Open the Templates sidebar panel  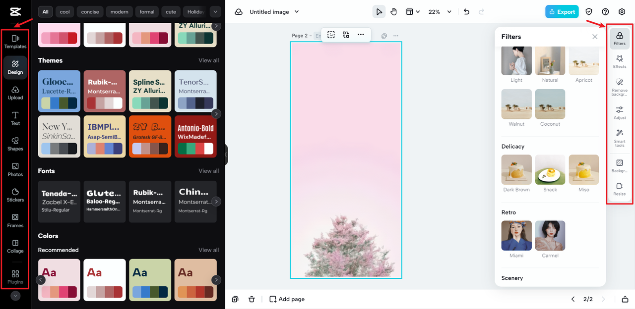tap(15, 42)
